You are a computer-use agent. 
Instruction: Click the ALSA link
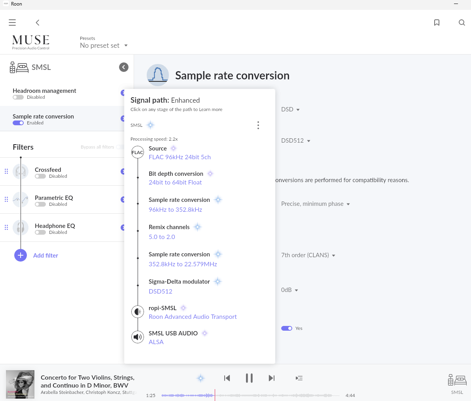click(x=156, y=342)
